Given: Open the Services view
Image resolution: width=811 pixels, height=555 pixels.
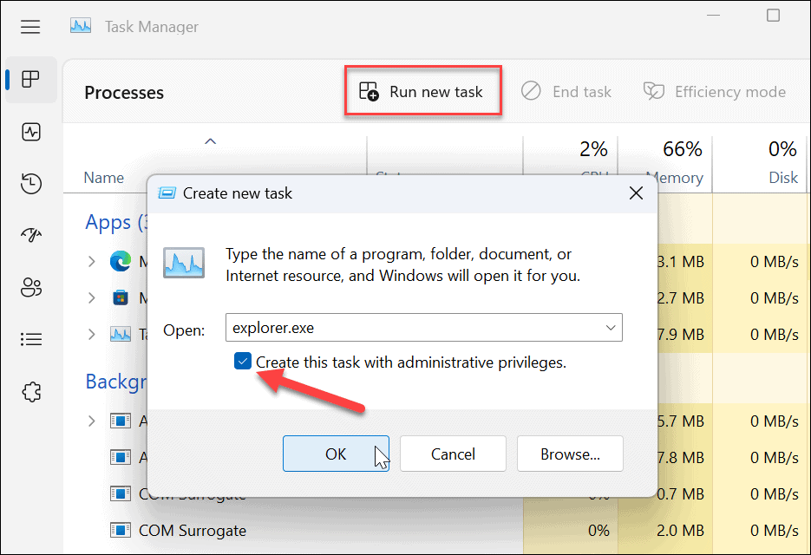Looking at the screenshot, I should pos(31,392).
